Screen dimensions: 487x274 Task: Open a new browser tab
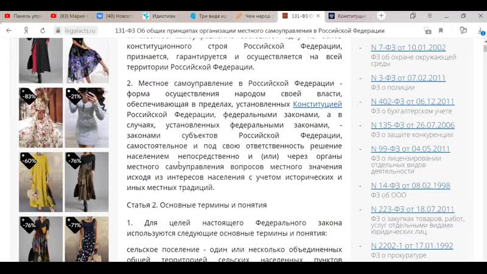381,16
